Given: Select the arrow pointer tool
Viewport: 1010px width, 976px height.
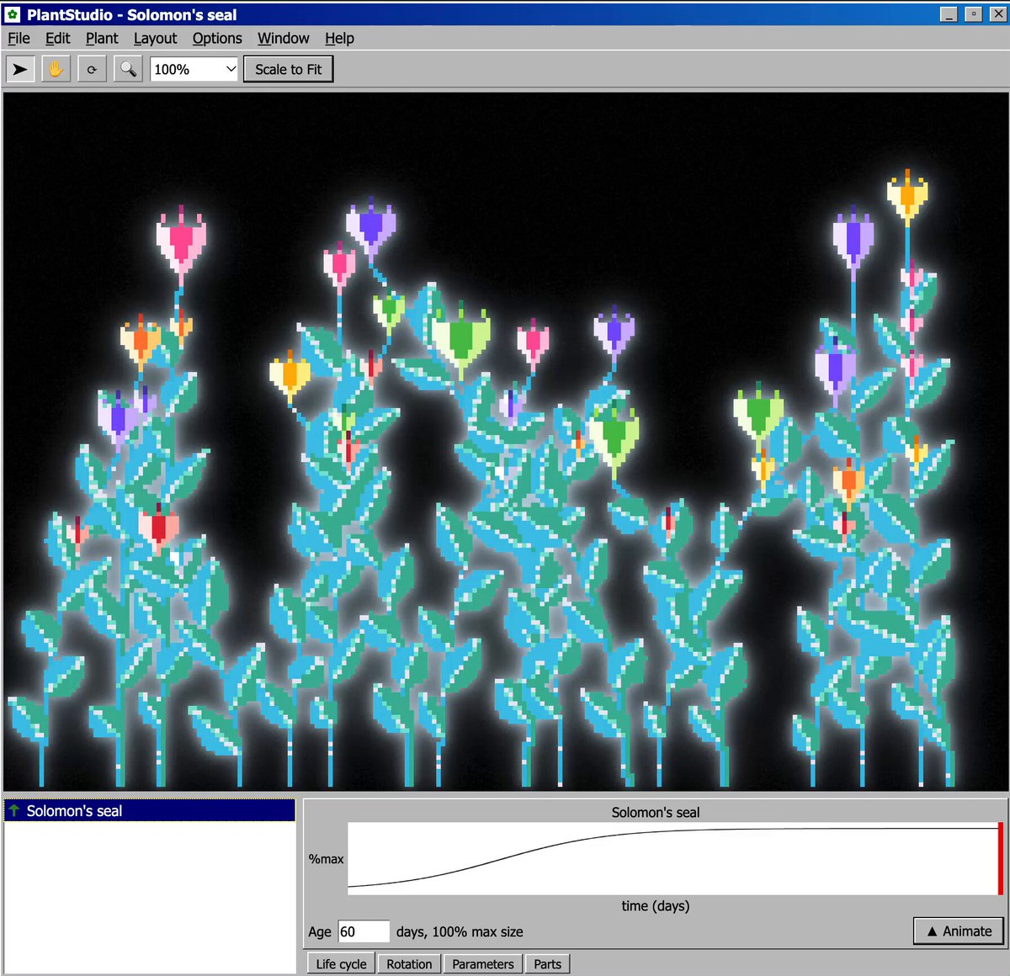Looking at the screenshot, I should tap(20, 69).
